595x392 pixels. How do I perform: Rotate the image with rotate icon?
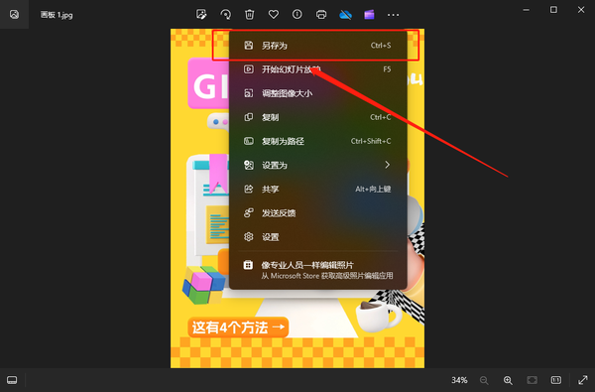point(225,15)
